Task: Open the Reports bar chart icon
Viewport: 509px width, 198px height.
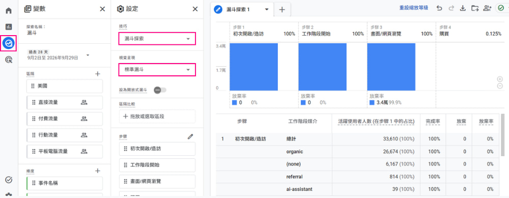Action: (9, 26)
